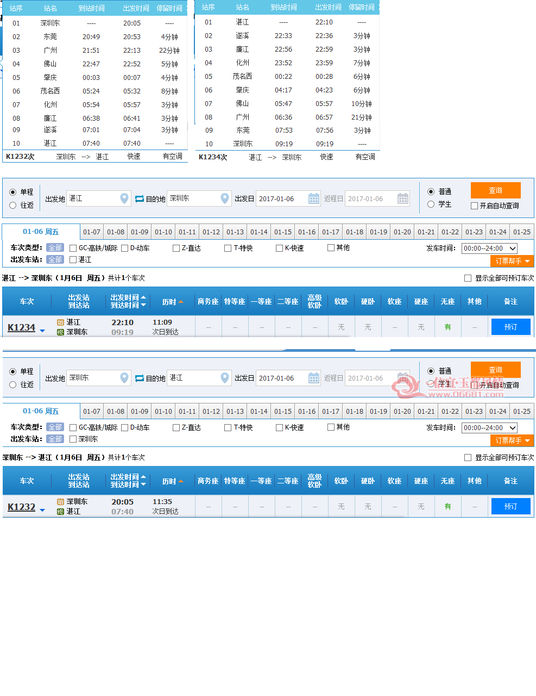Click the location pin in the departure field containing 湛江
This screenshot has width=536, height=696.
coord(124,199)
